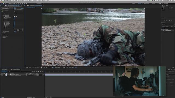Toggle Saturation stopwatch keyframe
Screen dimensions: 175x98
(4, 32)
